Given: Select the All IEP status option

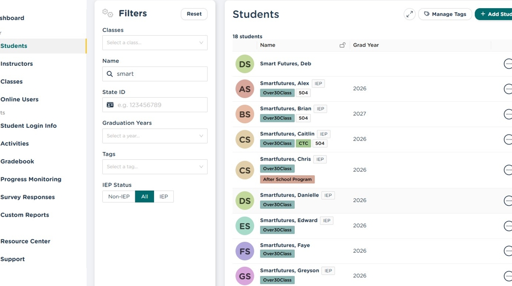Looking at the screenshot, I should click(x=144, y=197).
